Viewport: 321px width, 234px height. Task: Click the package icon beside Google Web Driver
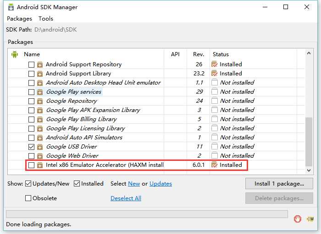[40, 156]
